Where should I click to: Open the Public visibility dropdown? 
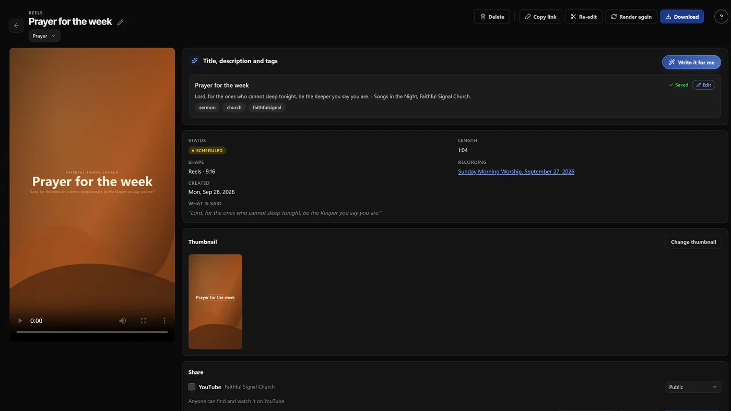[693, 387]
